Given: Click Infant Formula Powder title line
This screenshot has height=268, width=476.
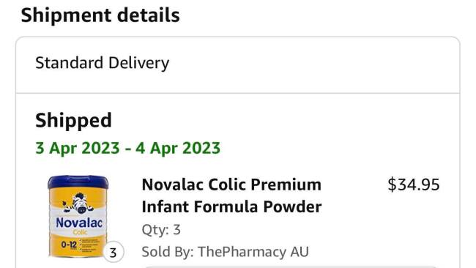Looking at the screenshot, I should pyautogui.click(x=231, y=206).
